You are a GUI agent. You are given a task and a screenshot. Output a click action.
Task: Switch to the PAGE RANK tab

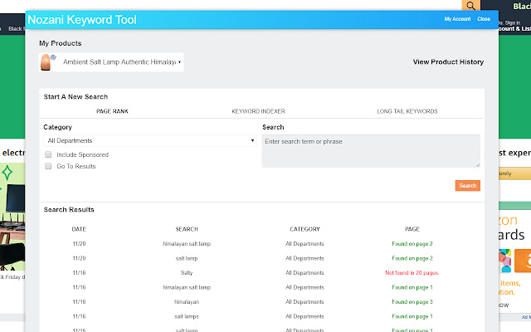(113, 111)
